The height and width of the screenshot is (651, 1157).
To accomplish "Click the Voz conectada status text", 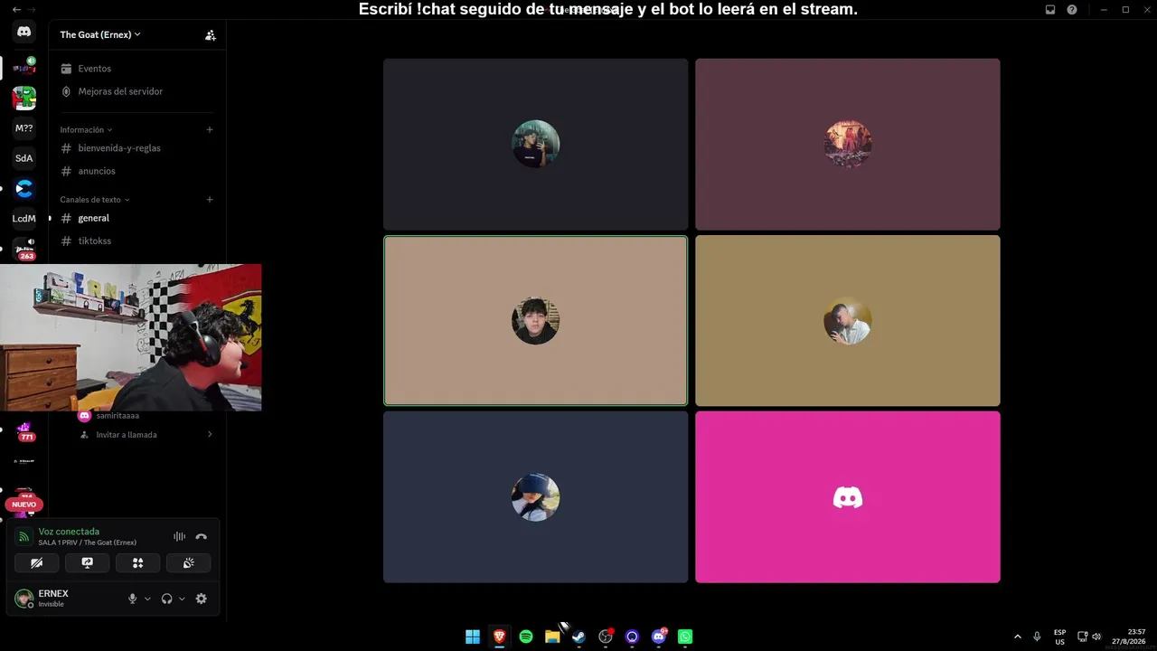I will (x=69, y=532).
